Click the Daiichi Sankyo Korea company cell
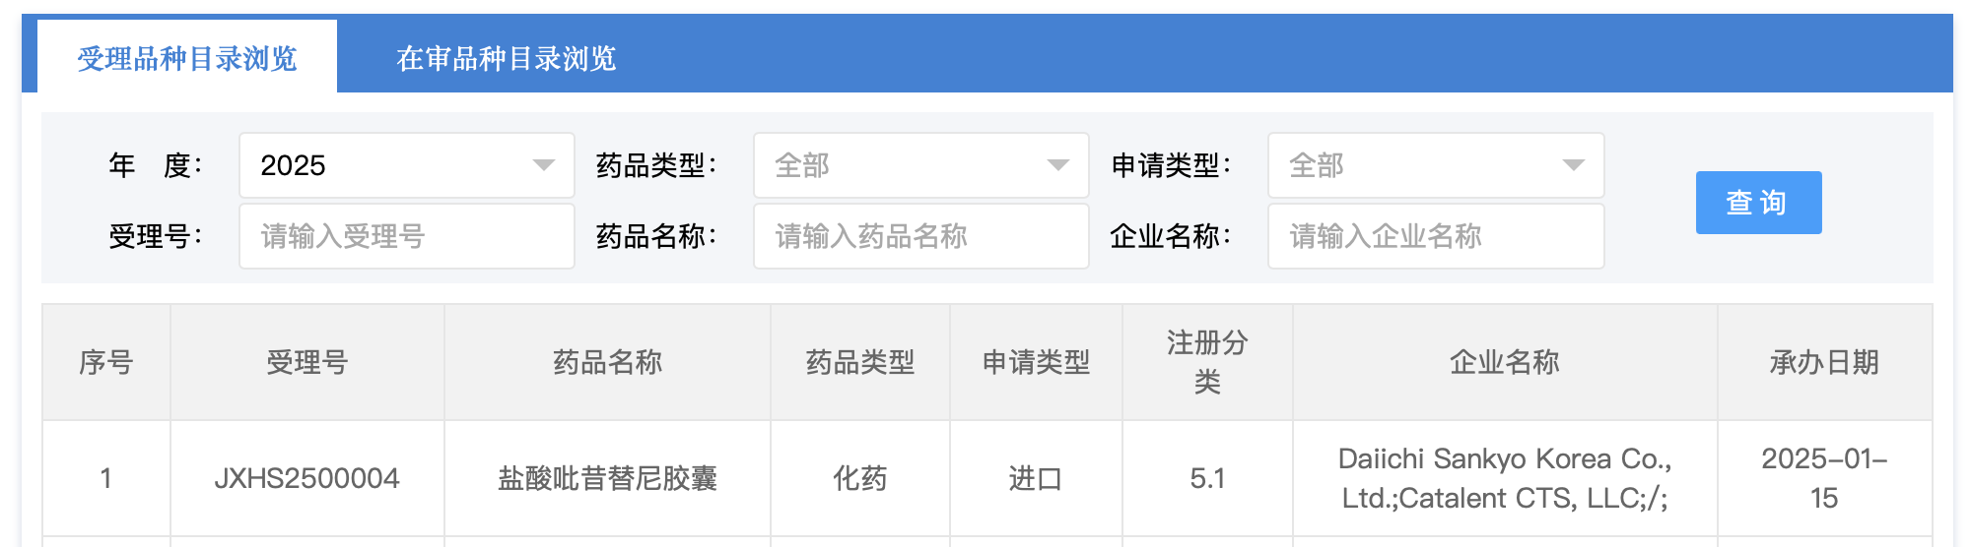Image resolution: width=1971 pixels, height=547 pixels. coord(1504,479)
